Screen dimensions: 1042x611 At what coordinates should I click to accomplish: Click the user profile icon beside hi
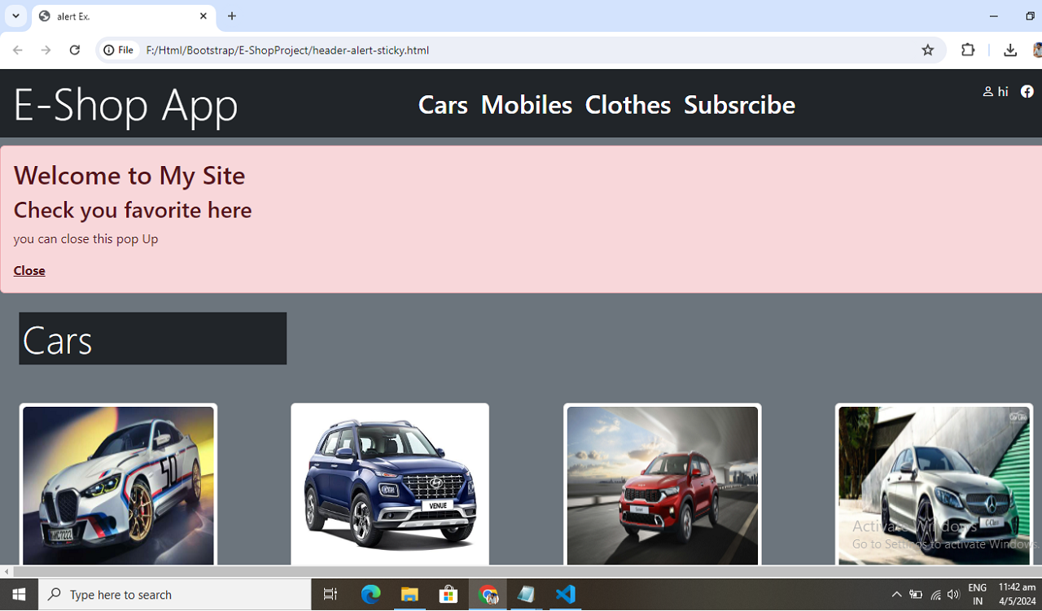987,92
